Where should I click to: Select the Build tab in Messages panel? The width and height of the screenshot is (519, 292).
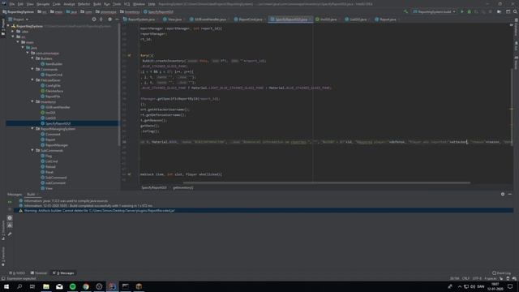tap(31, 195)
